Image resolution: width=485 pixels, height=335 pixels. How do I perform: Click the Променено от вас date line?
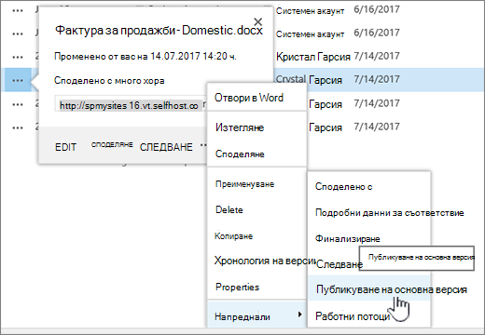pyautogui.click(x=145, y=56)
